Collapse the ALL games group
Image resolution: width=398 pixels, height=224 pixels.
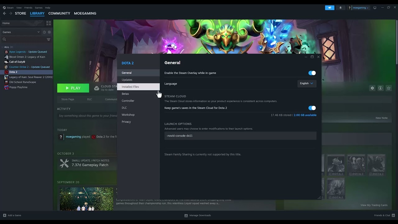pos(3,47)
